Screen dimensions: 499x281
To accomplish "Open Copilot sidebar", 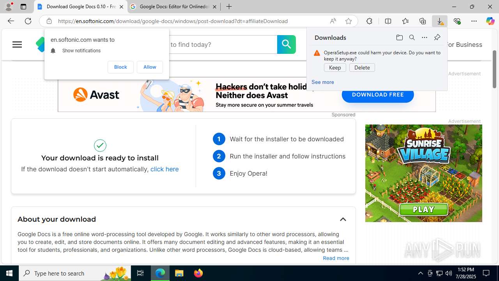I will coord(490,21).
